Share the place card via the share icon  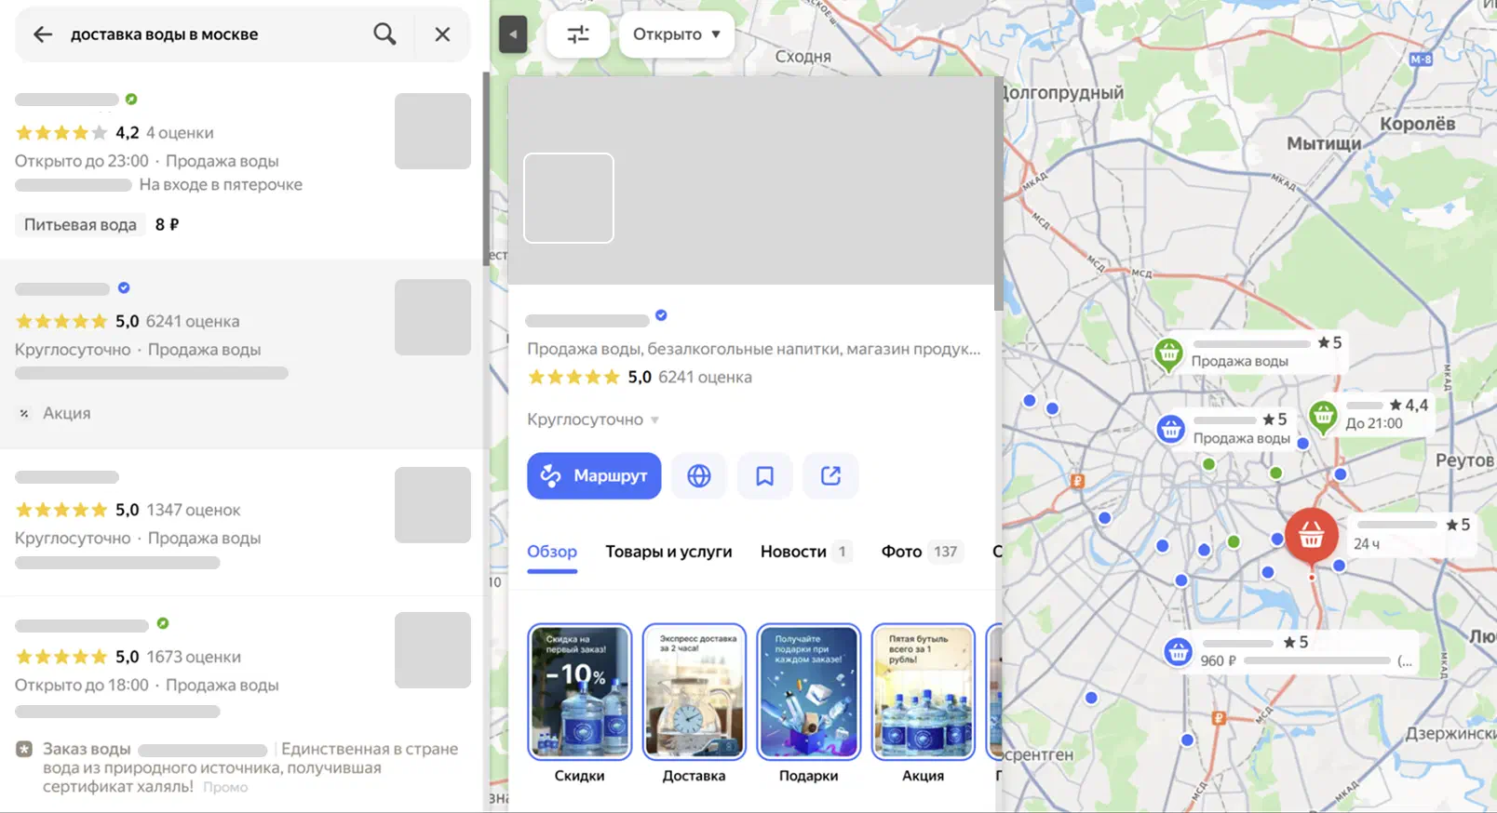click(830, 475)
